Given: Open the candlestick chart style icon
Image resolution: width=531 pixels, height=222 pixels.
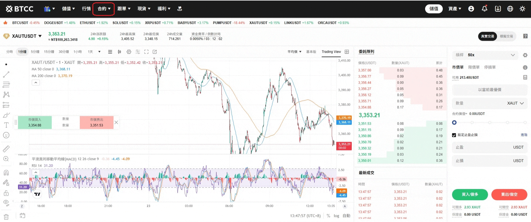Looking at the screenshot, I should pyautogui.click(x=119, y=52).
